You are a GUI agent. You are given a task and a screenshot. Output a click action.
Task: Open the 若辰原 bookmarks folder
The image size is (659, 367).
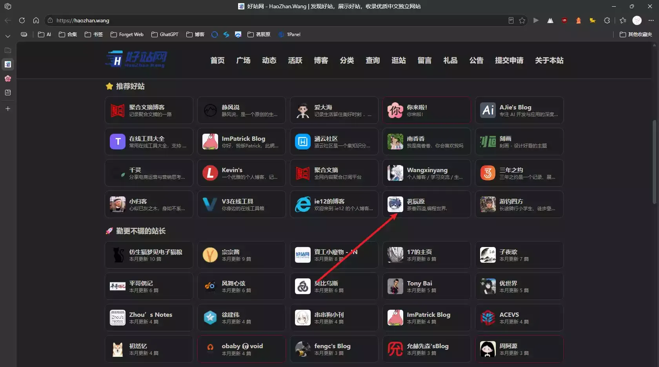[x=259, y=35]
